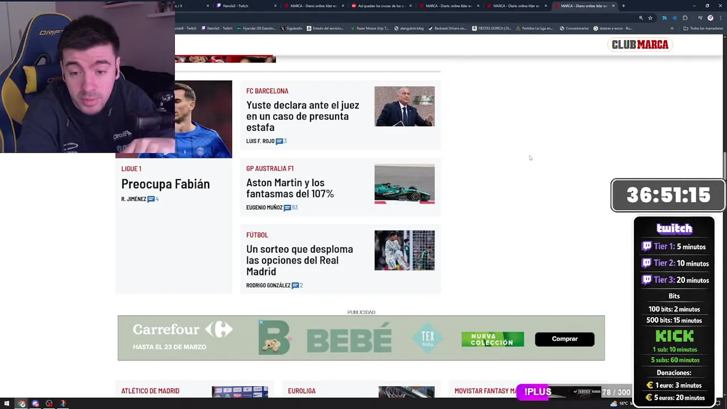Open the 'Estado del servicio' bookmark

coord(325,28)
